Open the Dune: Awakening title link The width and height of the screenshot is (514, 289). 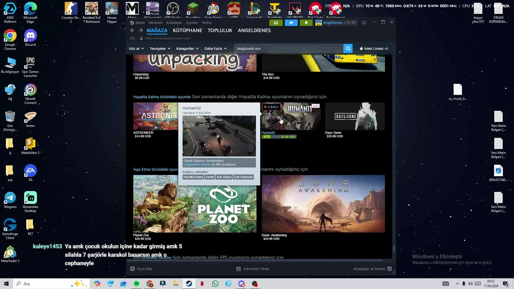274,235
